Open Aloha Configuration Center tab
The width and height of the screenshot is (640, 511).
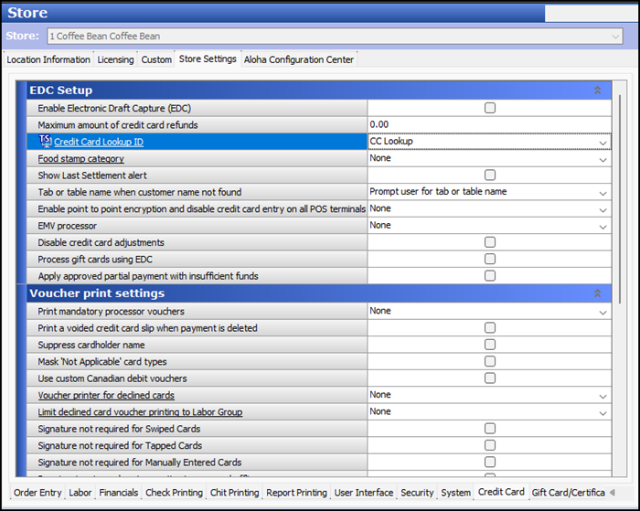(299, 59)
